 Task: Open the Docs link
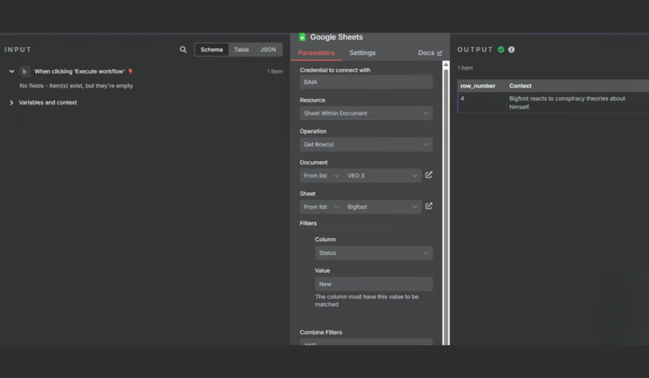(430, 53)
